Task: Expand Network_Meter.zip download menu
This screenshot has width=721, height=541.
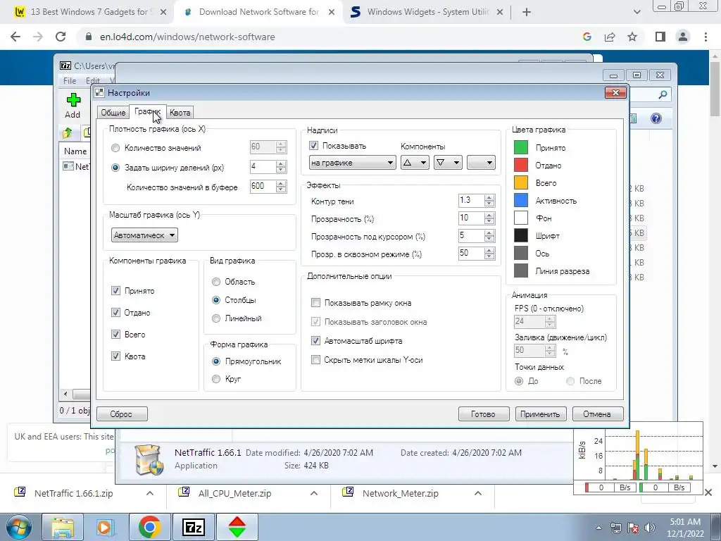Action: pos(478,493)
